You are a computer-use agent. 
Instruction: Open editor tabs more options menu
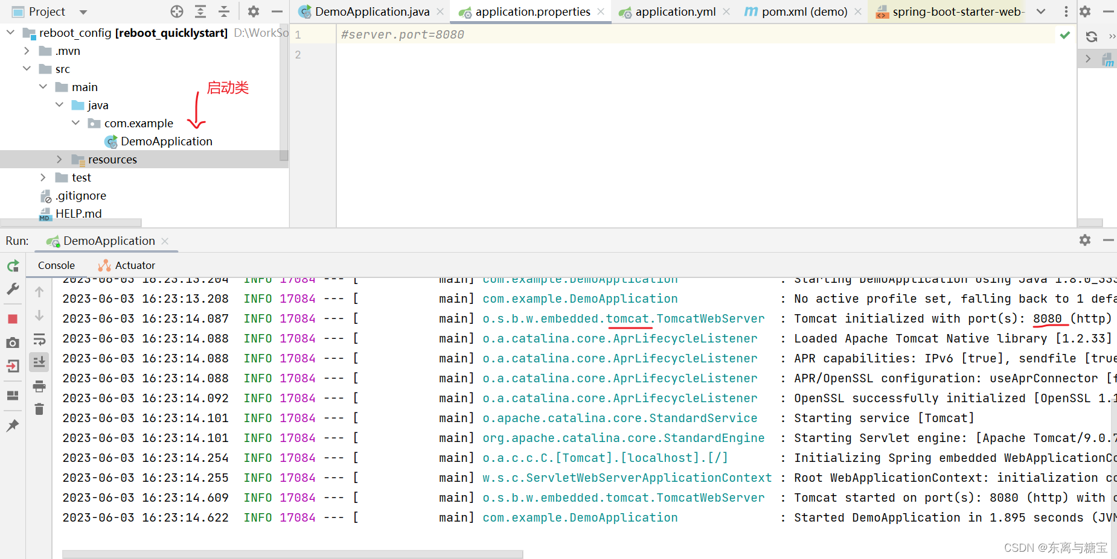[1066, 11]
